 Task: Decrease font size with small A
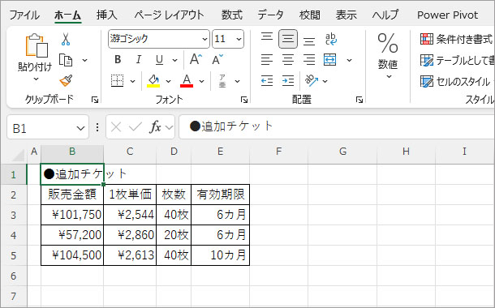tap(217, 59)
